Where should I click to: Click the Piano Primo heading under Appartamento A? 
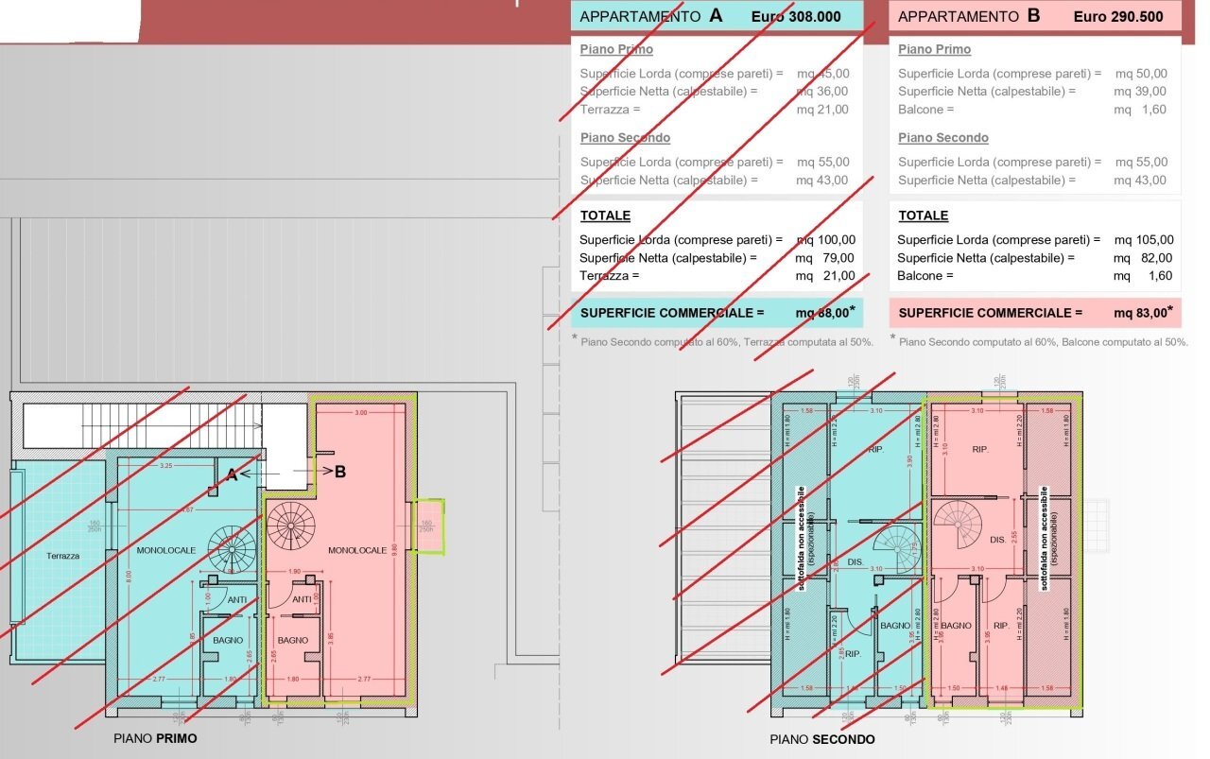point(616,49)
